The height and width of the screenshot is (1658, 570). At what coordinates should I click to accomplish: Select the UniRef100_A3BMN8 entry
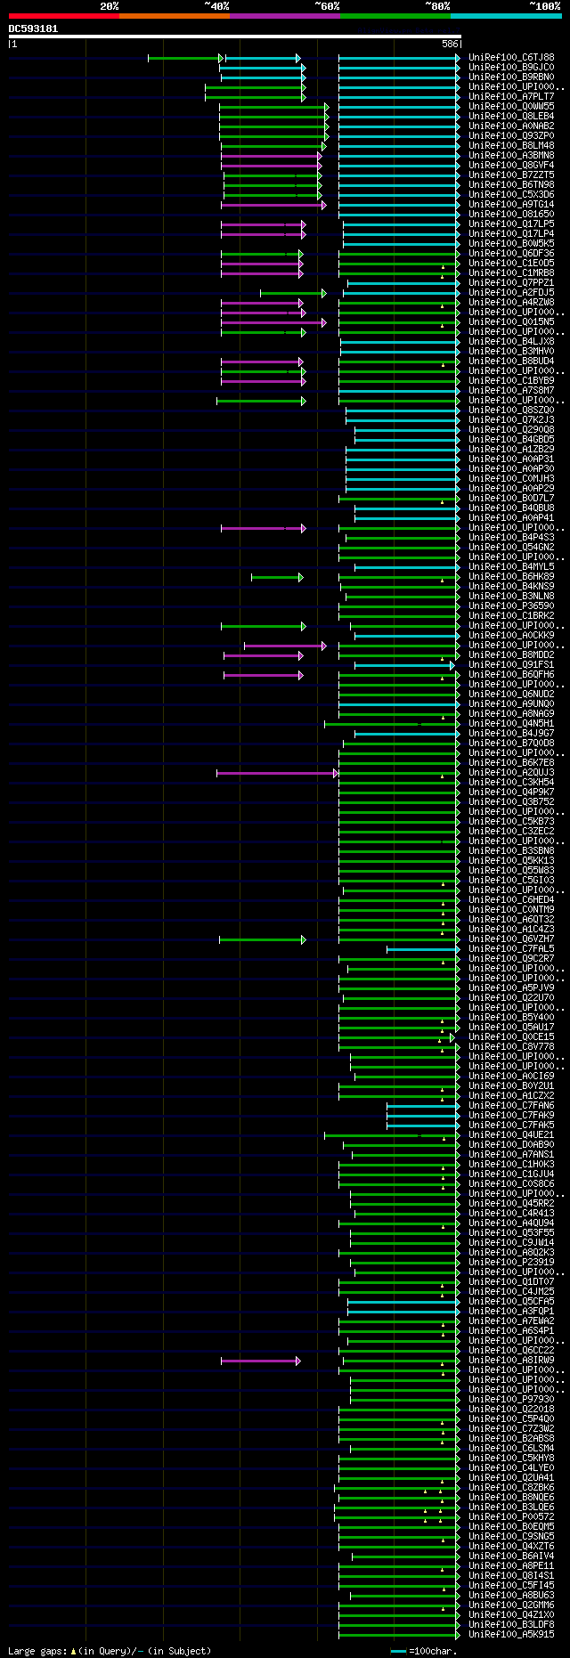tap(511, 156)
